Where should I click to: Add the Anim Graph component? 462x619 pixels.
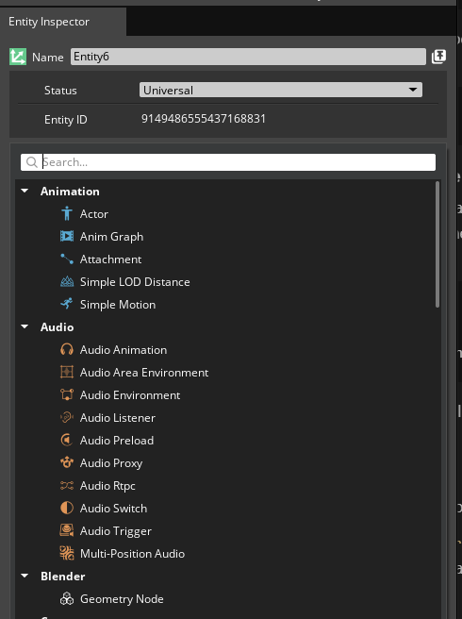coord(111,237)
